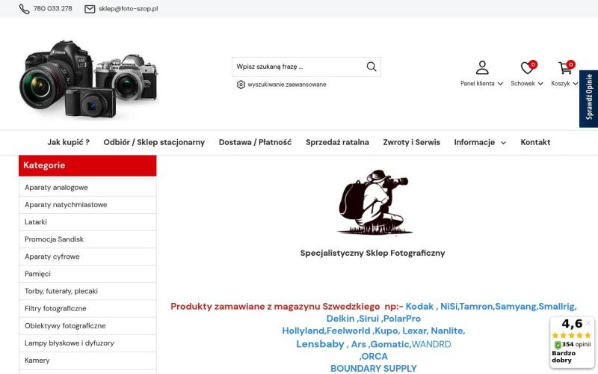Image resolution: width=598 pixels, height=374 pixels.
Task: Click the magnifying glass search icon
Action: (372, 67)
